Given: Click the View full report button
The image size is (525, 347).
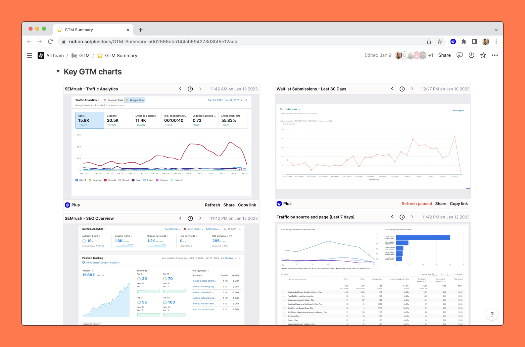Looking at the screenshot, I should click(x=91, y=324).
